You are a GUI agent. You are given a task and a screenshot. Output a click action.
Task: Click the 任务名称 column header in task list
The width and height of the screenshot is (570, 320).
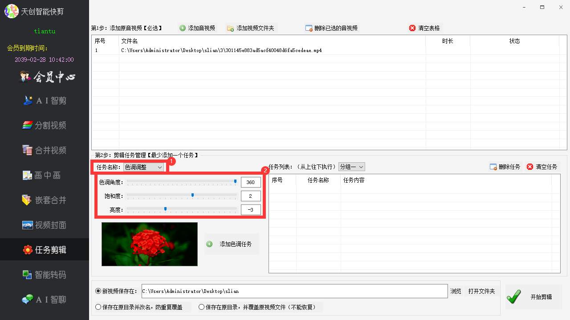tap(318, 180)
